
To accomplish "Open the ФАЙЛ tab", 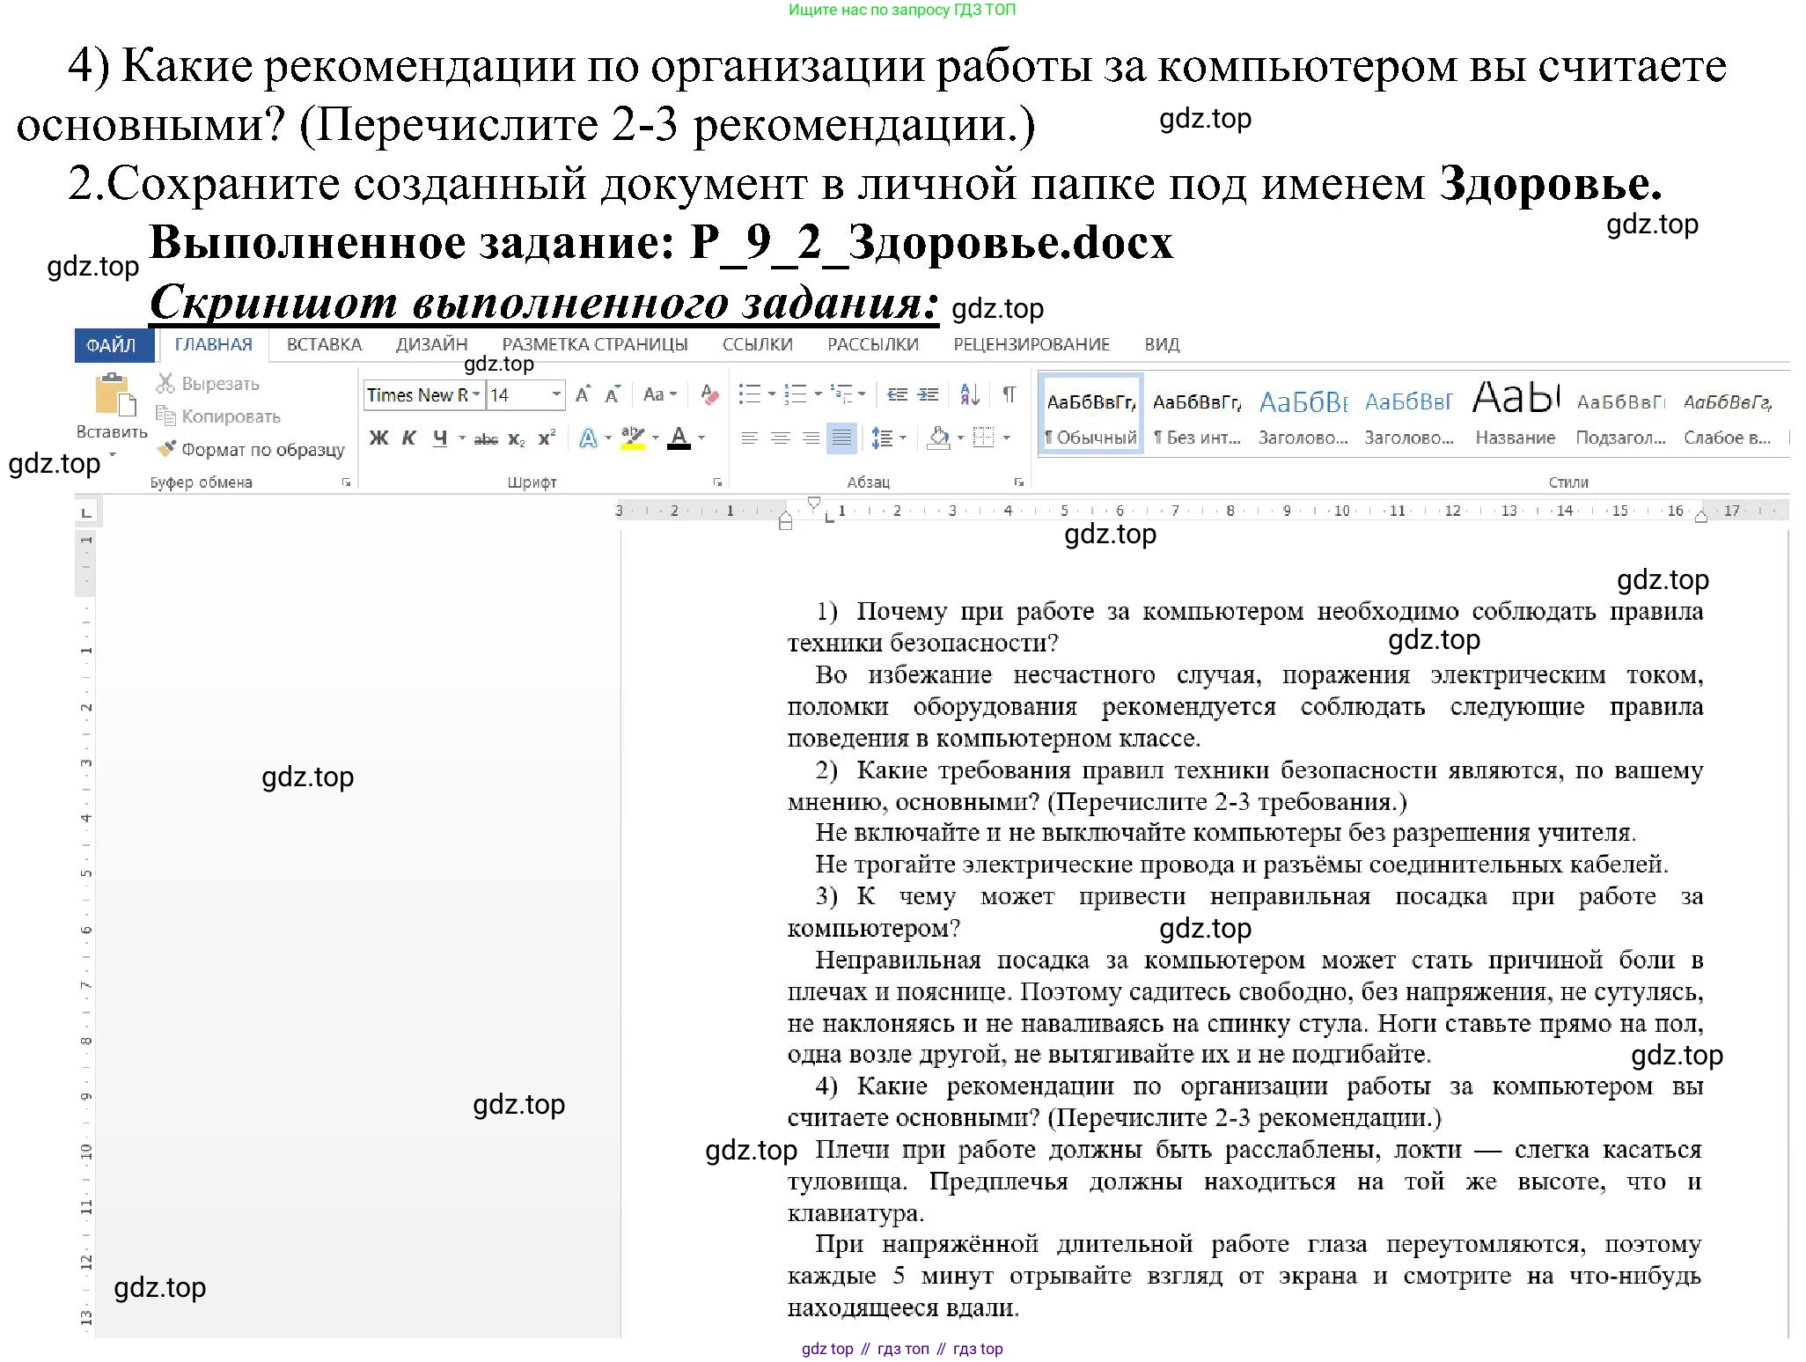I will coord(114,345).
